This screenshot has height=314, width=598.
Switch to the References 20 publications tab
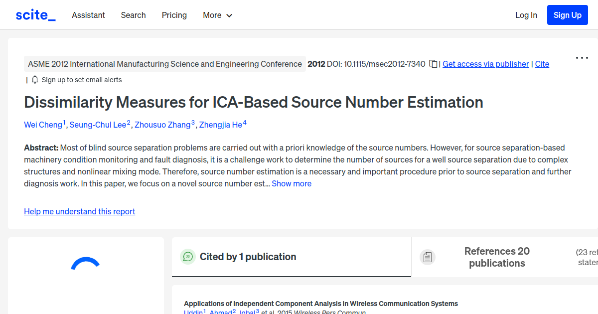pos(497,257)
